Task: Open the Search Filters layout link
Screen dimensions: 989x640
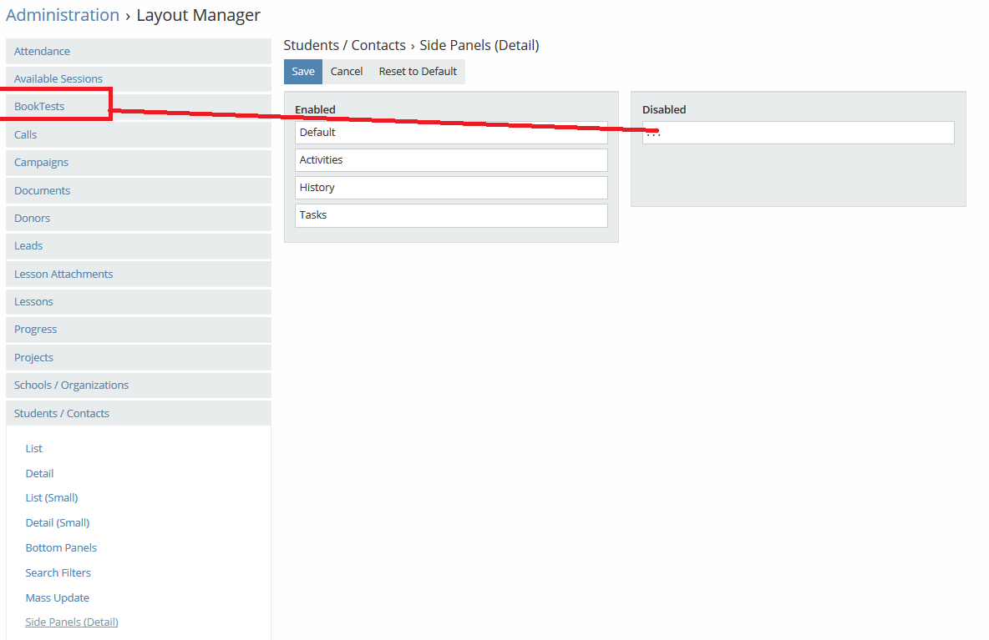Action: coord(58,573)
